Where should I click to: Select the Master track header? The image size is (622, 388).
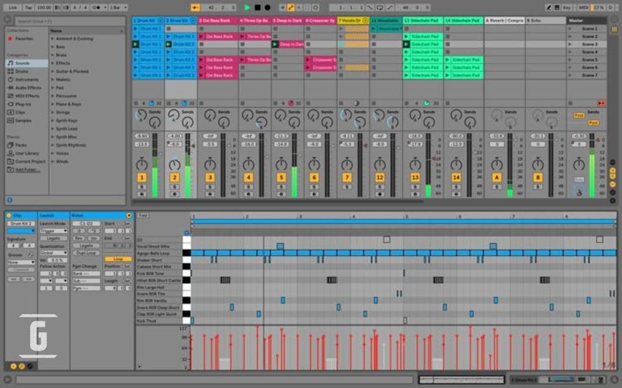pos(586,20)
